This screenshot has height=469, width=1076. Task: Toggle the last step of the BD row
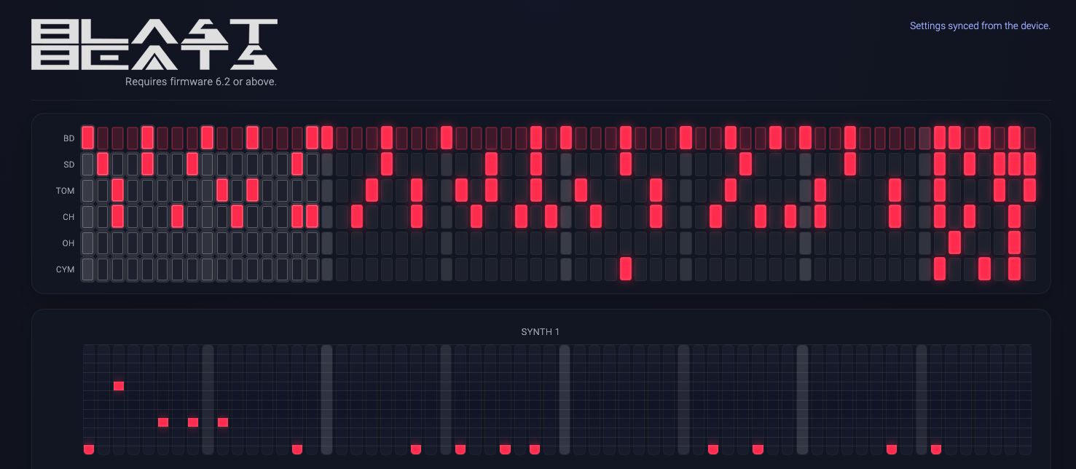(x=1029, y=138)
